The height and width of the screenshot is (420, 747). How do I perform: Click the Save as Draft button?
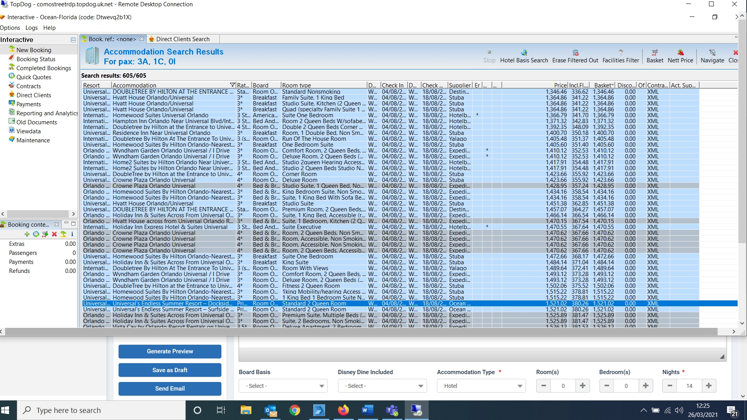[170, 370]
